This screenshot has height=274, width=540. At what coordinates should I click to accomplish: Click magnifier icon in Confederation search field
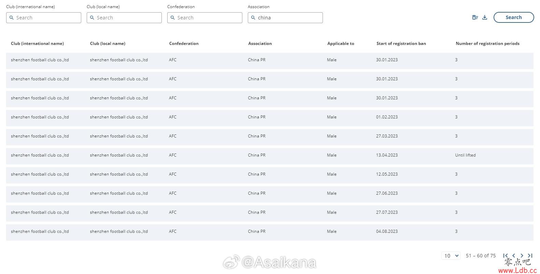(x=173, y=18)
